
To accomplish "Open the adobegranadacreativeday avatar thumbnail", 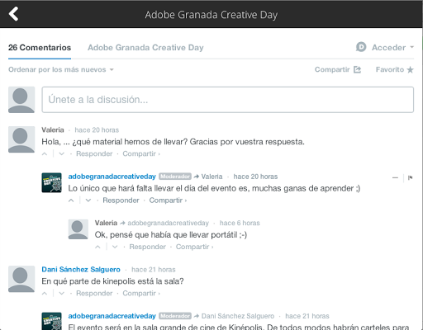I will [x=51, y=182].
